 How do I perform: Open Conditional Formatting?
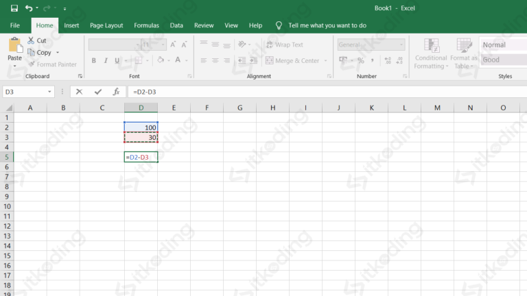pyautogui.click(x=431, y=53)
